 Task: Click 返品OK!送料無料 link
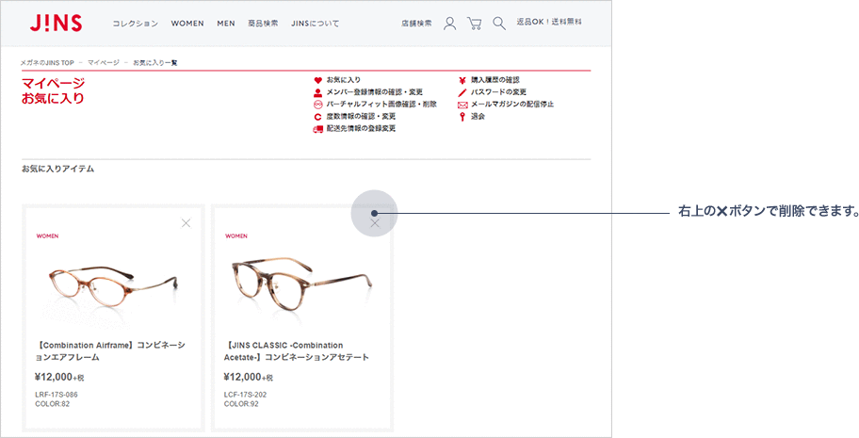pyautogui.click(x=549, y=22)
